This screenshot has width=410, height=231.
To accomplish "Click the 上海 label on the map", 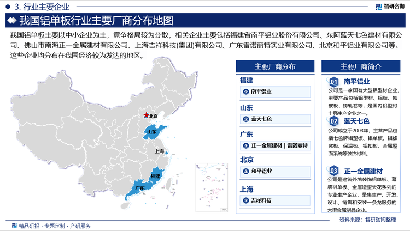I will pyautogui.click(x=159, y=151).
